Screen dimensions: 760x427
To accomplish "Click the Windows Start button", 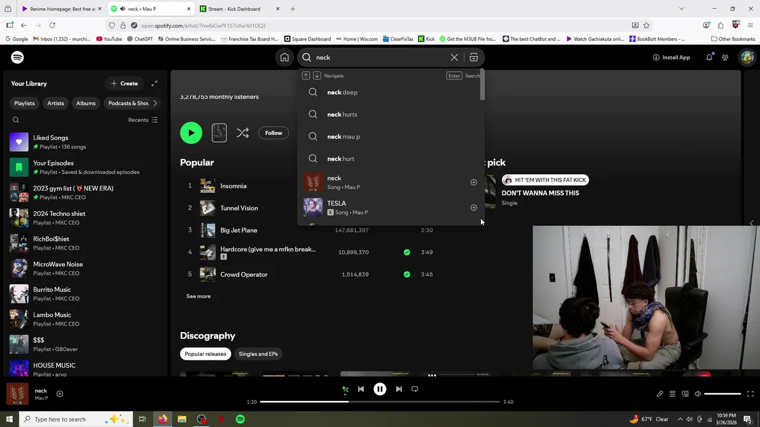I will coord(9,419).
